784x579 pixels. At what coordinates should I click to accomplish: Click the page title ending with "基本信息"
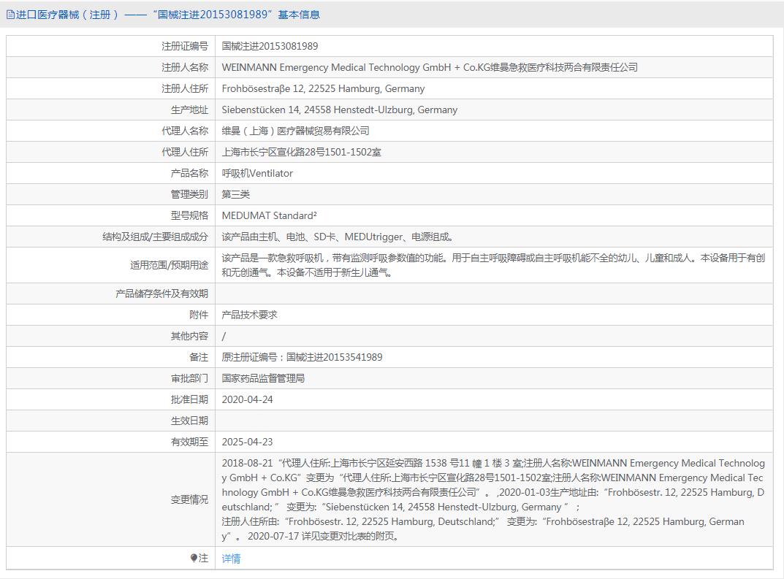click(x=168, y=15)
